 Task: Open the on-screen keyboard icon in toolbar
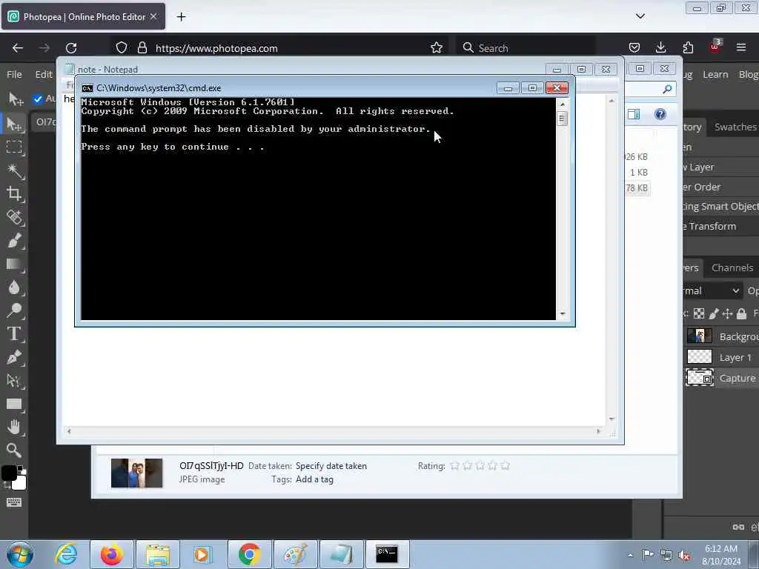(14, 502)
